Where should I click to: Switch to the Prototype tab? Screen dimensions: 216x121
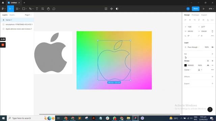tap(195, 15)
